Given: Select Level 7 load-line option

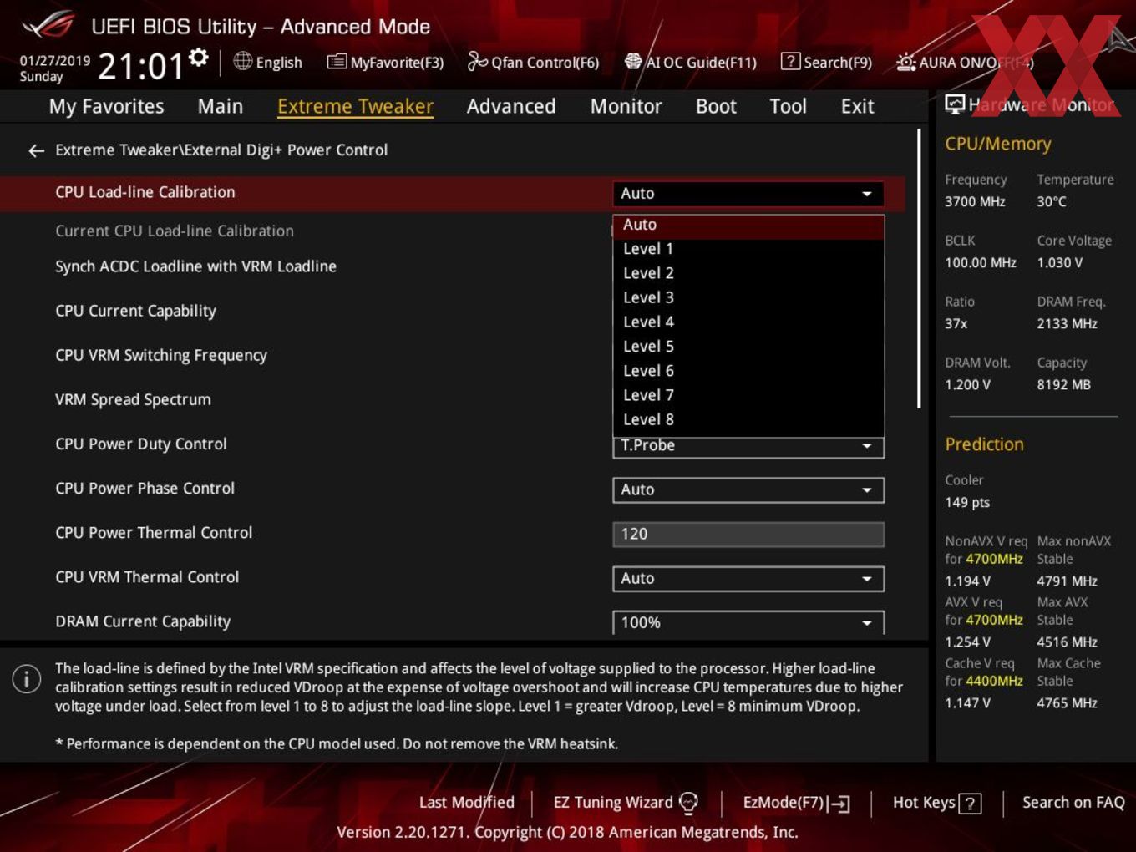Looking at the screenshot, I should tap(748, 395).
